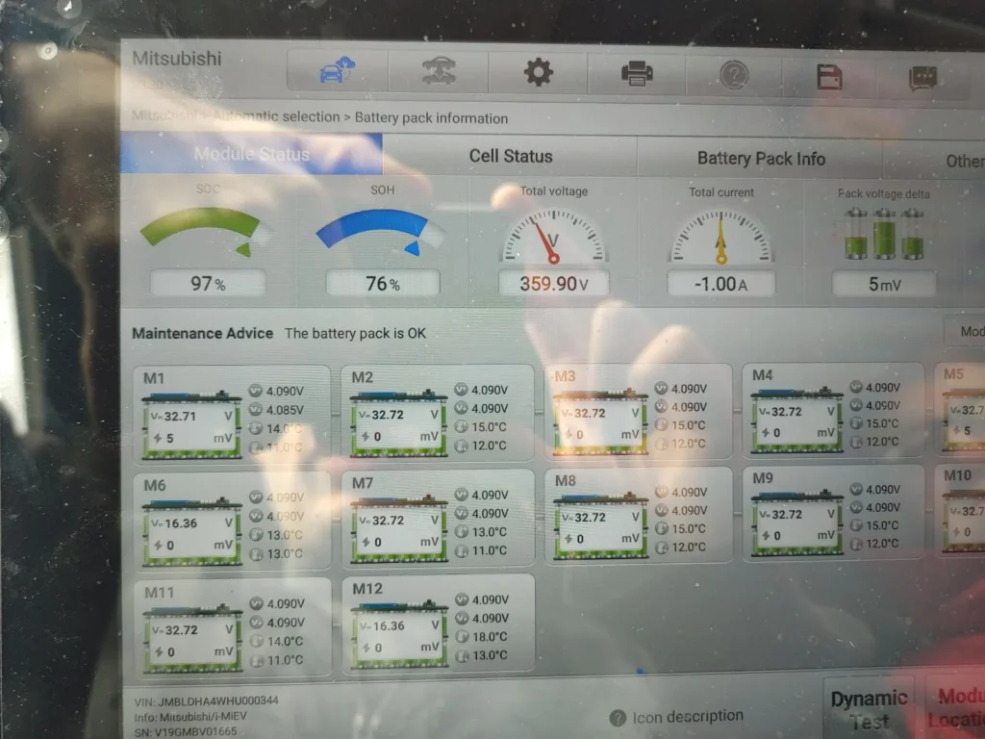This screenshot has width=985, height=739.
Task: Tap the question mark beside Icon description
Action: 618,718
